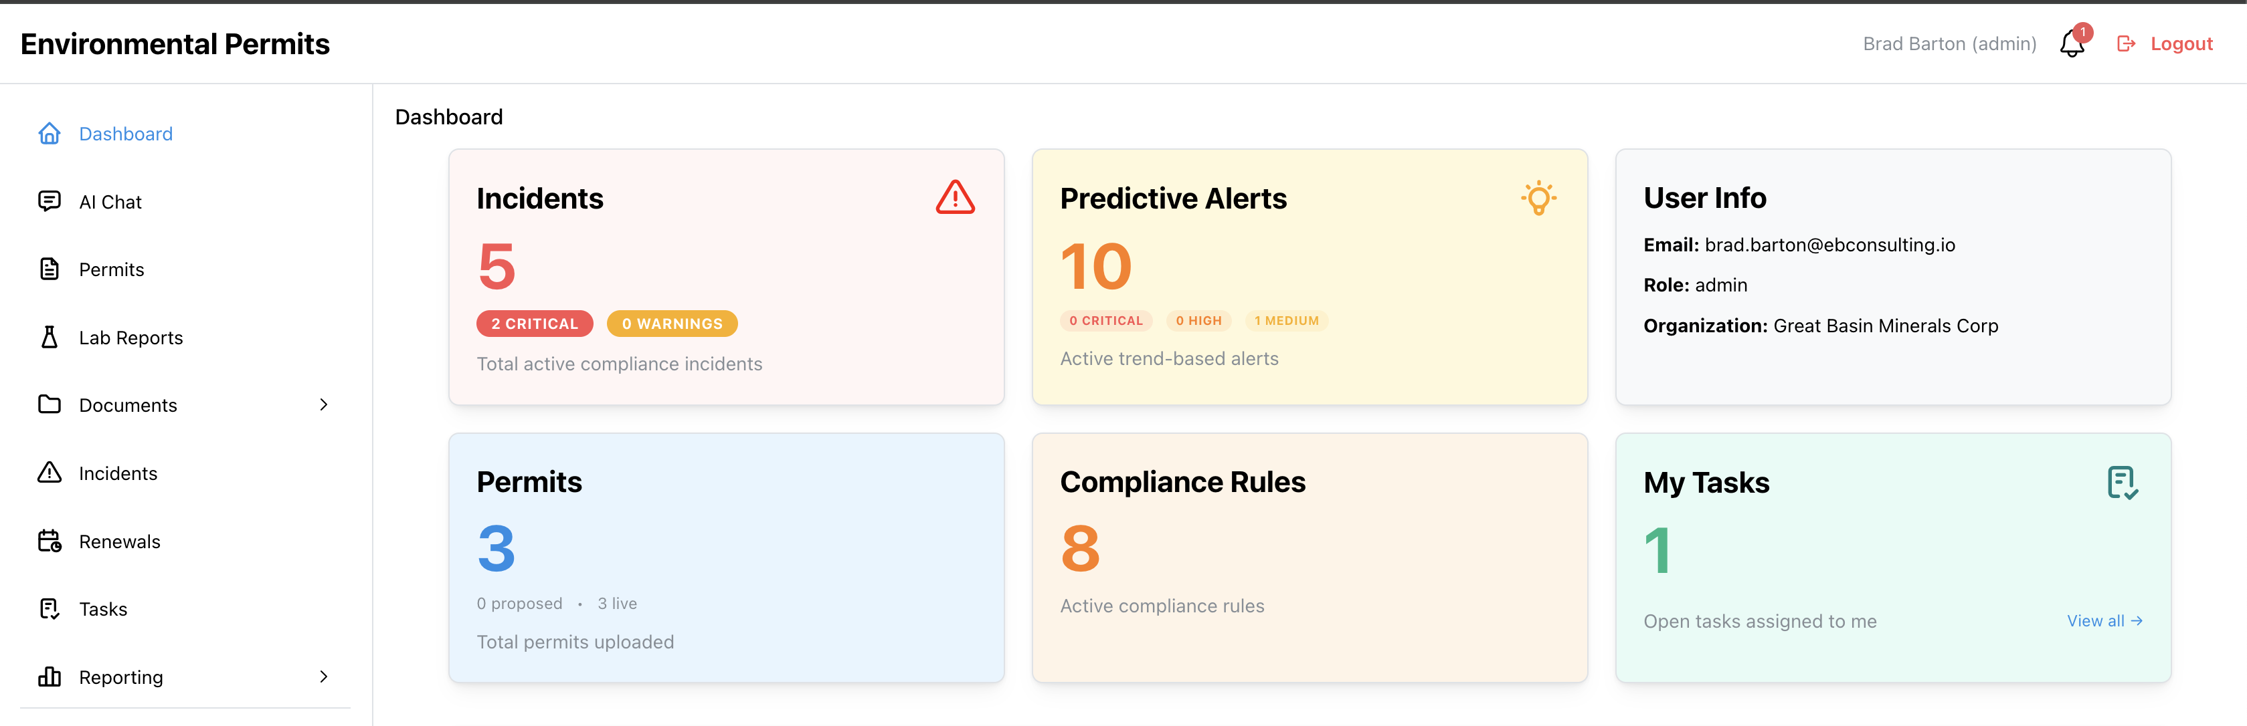Click '0 proposed' text on Permits card

coord(519,603)
